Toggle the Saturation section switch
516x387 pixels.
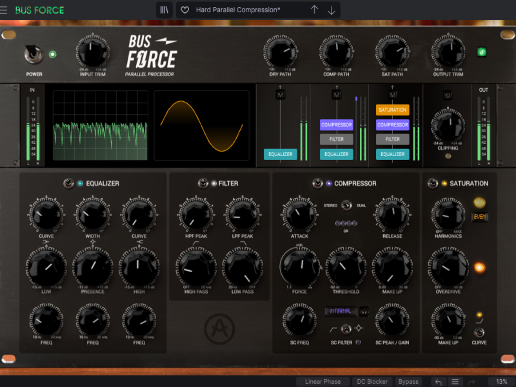pyautogui.click(x=432, y=183)
